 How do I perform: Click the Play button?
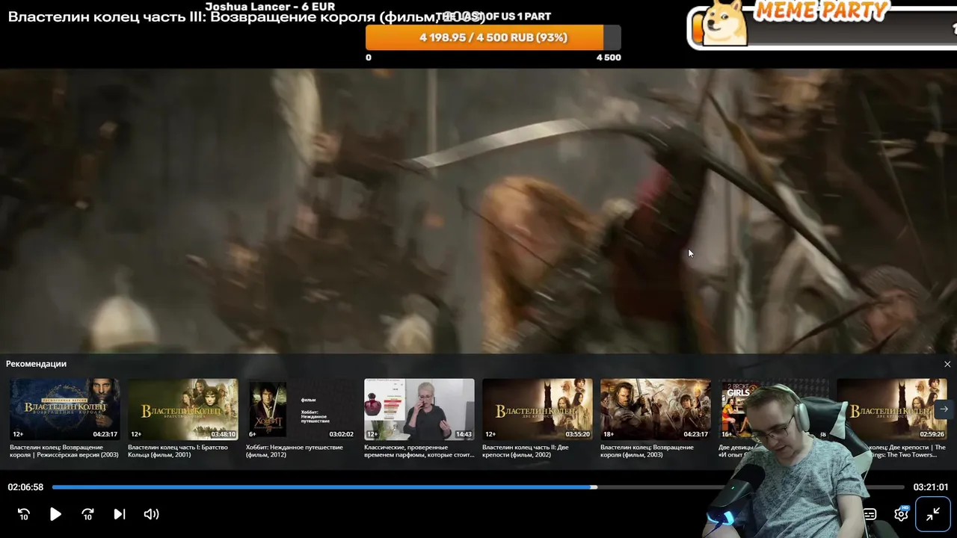55,514
